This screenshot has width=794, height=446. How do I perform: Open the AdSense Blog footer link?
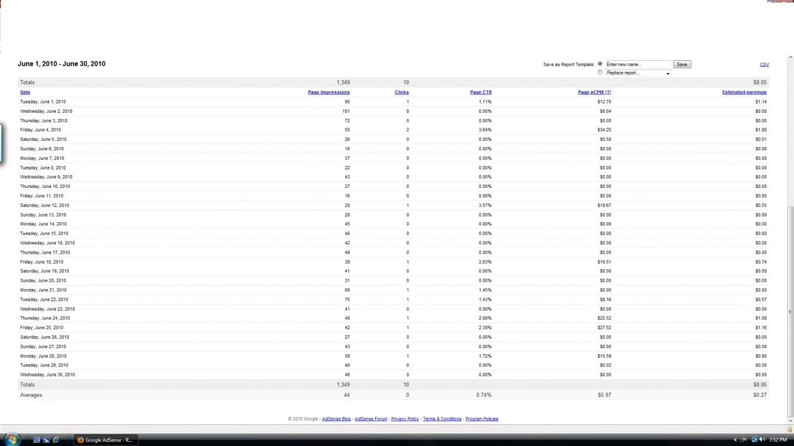click(336, 419)
